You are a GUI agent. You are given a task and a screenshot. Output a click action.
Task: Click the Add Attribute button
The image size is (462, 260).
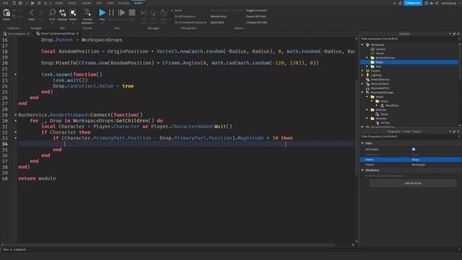point(413,183)
